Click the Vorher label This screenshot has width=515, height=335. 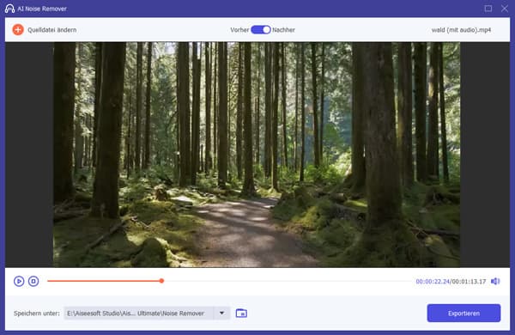239,30
